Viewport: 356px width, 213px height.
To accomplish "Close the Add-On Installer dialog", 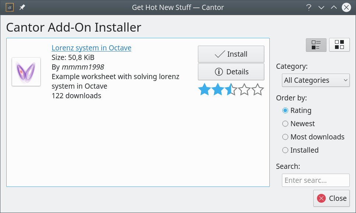I will (331, 198).
